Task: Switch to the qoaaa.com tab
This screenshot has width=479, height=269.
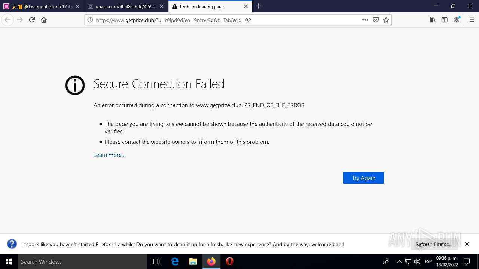Action: click(x=126, y=6)
